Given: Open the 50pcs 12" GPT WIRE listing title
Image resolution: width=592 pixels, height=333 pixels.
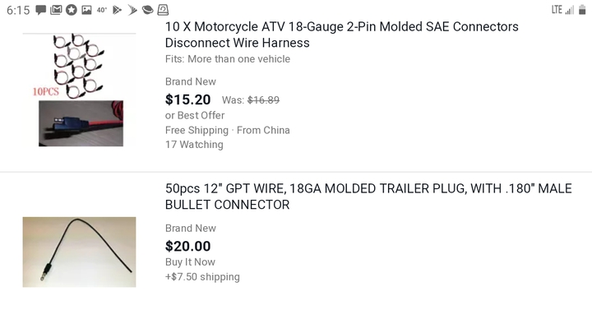Looking at the screenshot, I should coord(368,197).
